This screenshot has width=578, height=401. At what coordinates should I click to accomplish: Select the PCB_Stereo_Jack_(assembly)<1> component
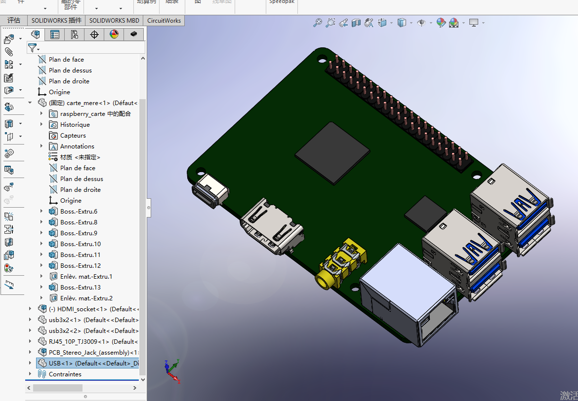88,353
